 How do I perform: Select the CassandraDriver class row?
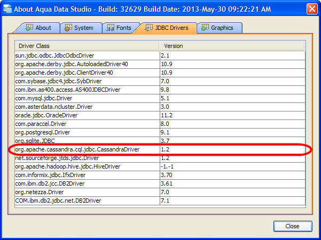(160, 149)
